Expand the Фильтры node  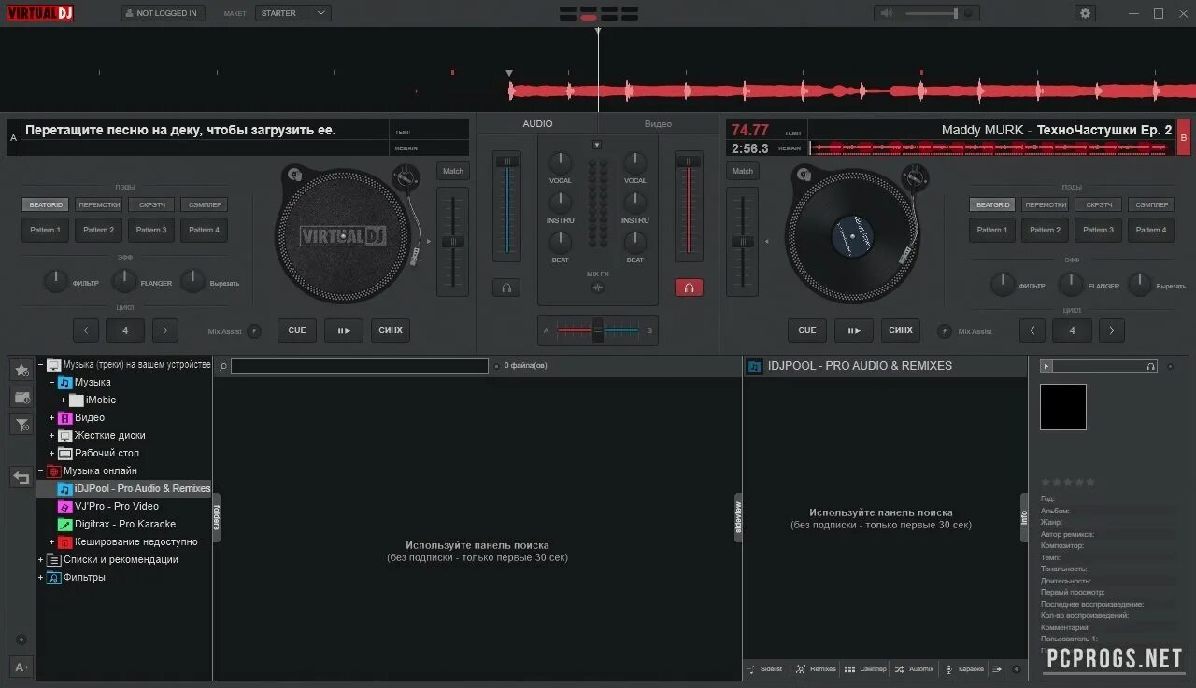(41, 578)
